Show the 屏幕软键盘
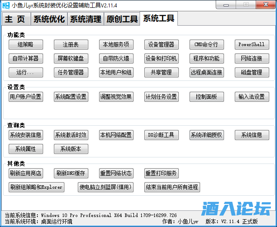 click(71, 58)
